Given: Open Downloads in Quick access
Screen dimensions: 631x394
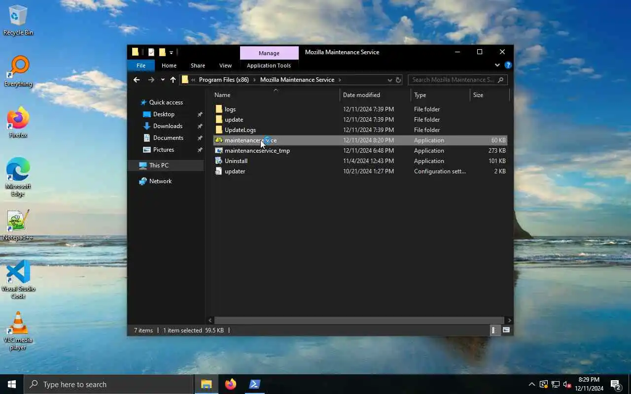Looking at the screenshot, I should (x=168, y=126).
